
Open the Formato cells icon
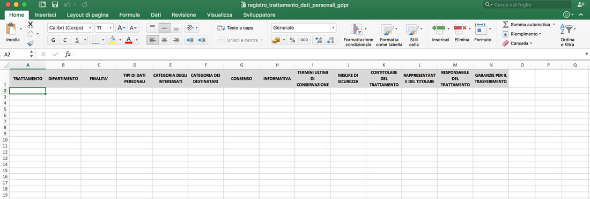click(x=481, y=28)
